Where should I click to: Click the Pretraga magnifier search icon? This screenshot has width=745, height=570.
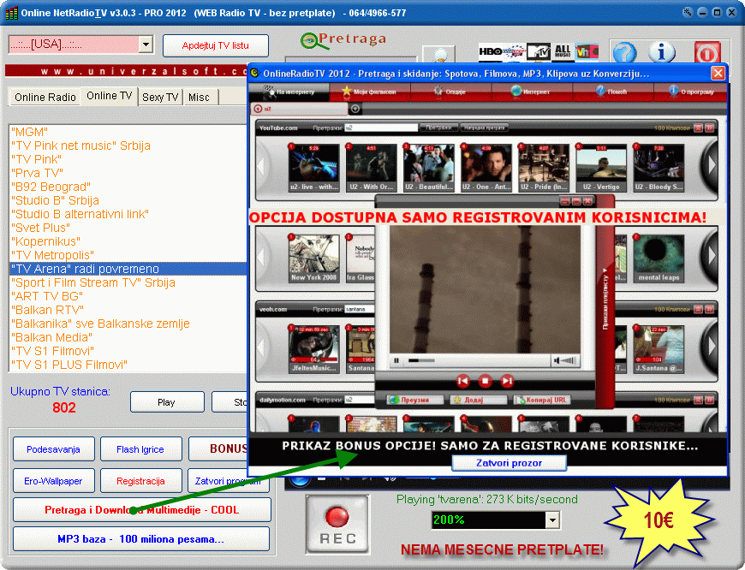pos(309,41)
